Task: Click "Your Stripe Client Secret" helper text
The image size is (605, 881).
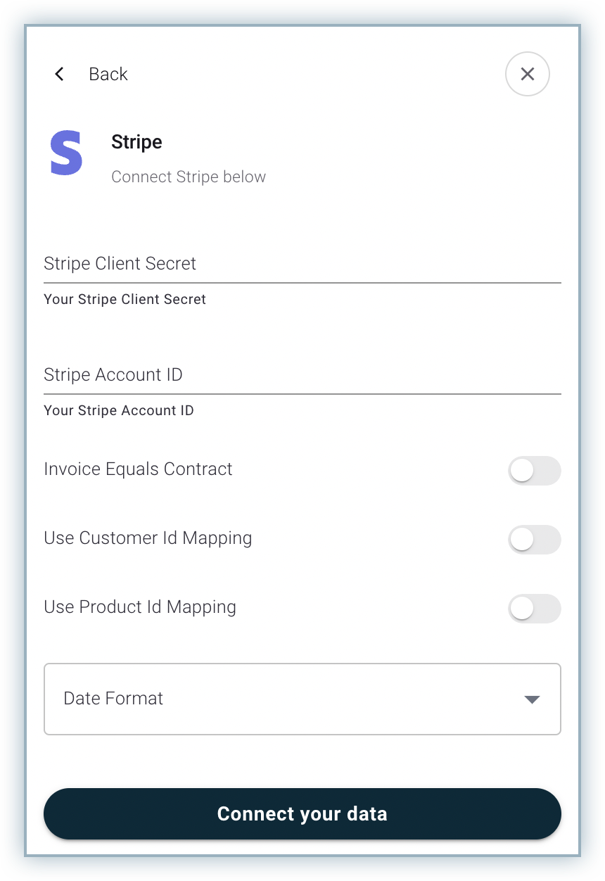Action: click(125, 299)
